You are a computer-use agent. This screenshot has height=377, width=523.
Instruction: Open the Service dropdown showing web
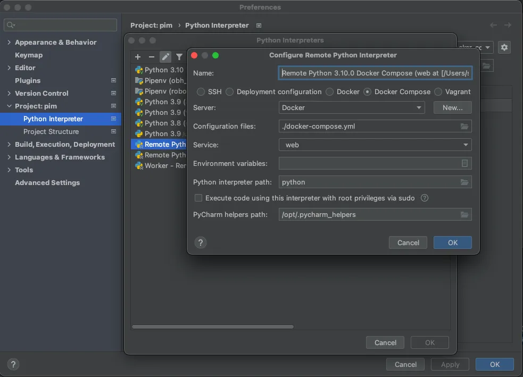pyautogui.click(x=375, y=145)
